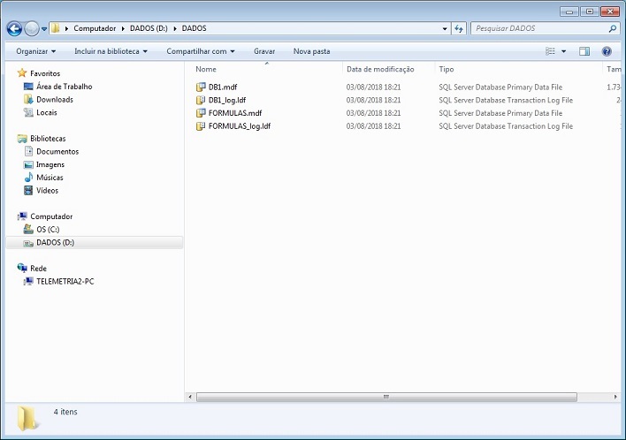Open Incluir na biblioteca menu
This screenshot has width=626, height=440.
click(111, 51)
